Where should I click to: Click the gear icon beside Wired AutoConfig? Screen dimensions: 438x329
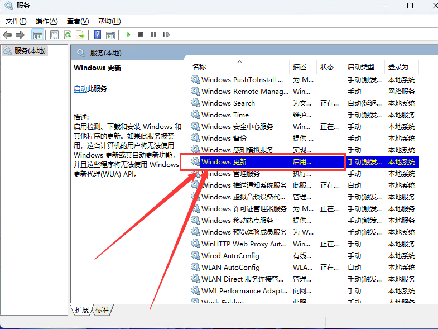pyautogui.click(x=195, y=255)
